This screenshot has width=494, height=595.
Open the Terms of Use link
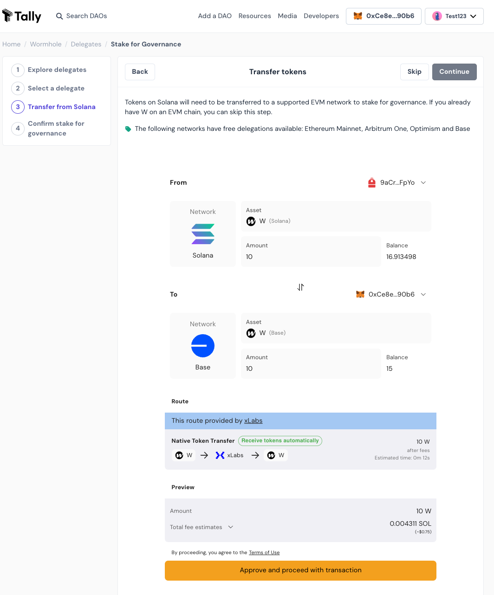tap(264, 552)
